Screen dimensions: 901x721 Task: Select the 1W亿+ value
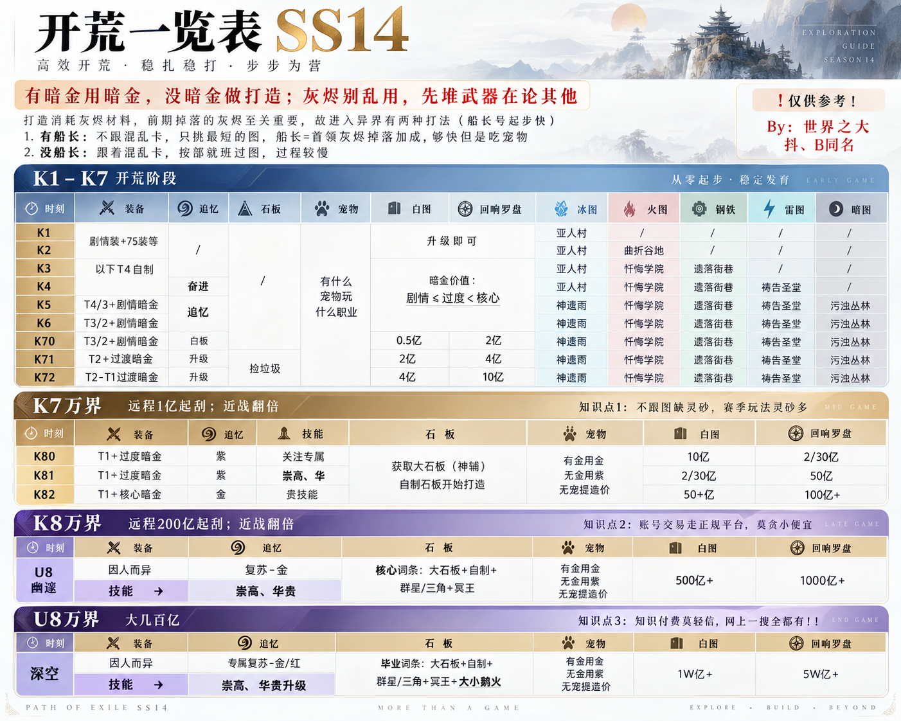coord(695,674)
